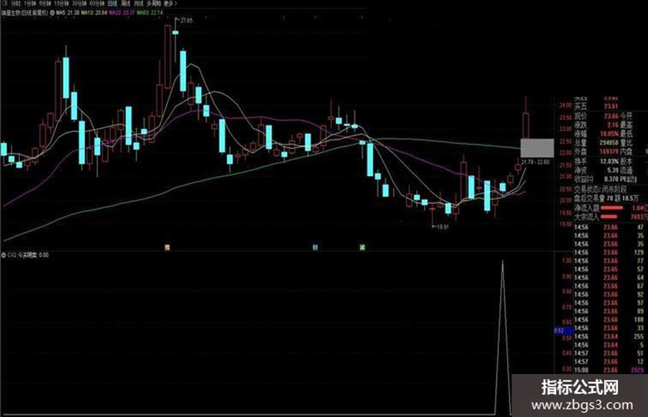This screenshot has width=648, height=417.
Task: Click the 换手 12.03% turnover row
Action: pyautogui.click(x=597, y=161)
